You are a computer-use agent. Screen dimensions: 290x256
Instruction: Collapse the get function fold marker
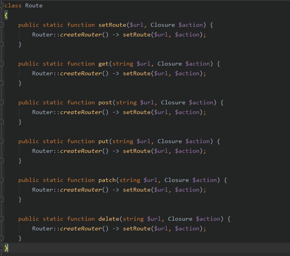[x=2, y=64]
